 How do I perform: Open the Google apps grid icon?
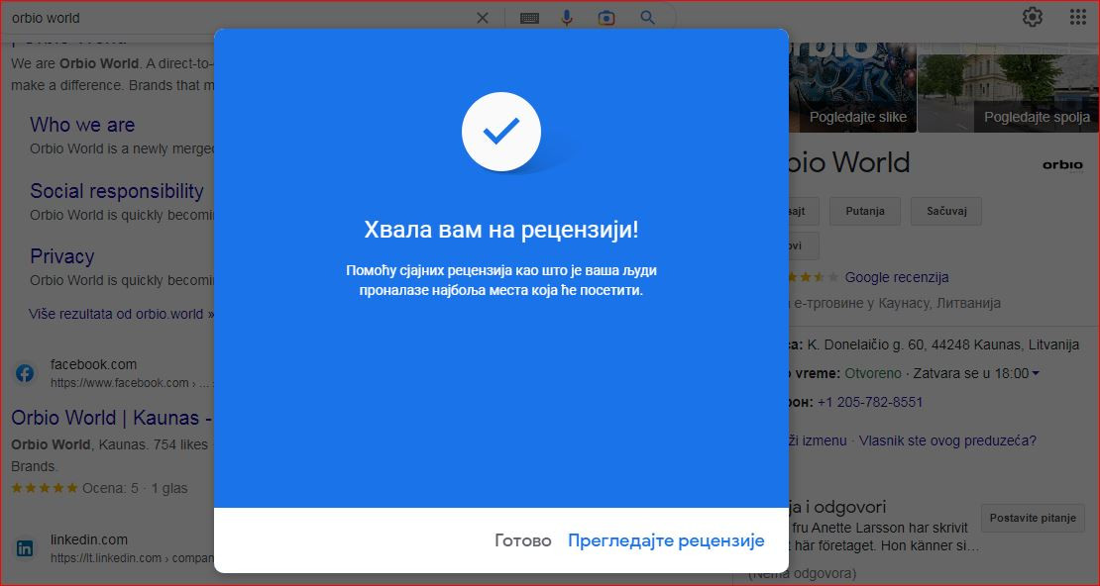pyautogui.click(x=1078, y=17)
